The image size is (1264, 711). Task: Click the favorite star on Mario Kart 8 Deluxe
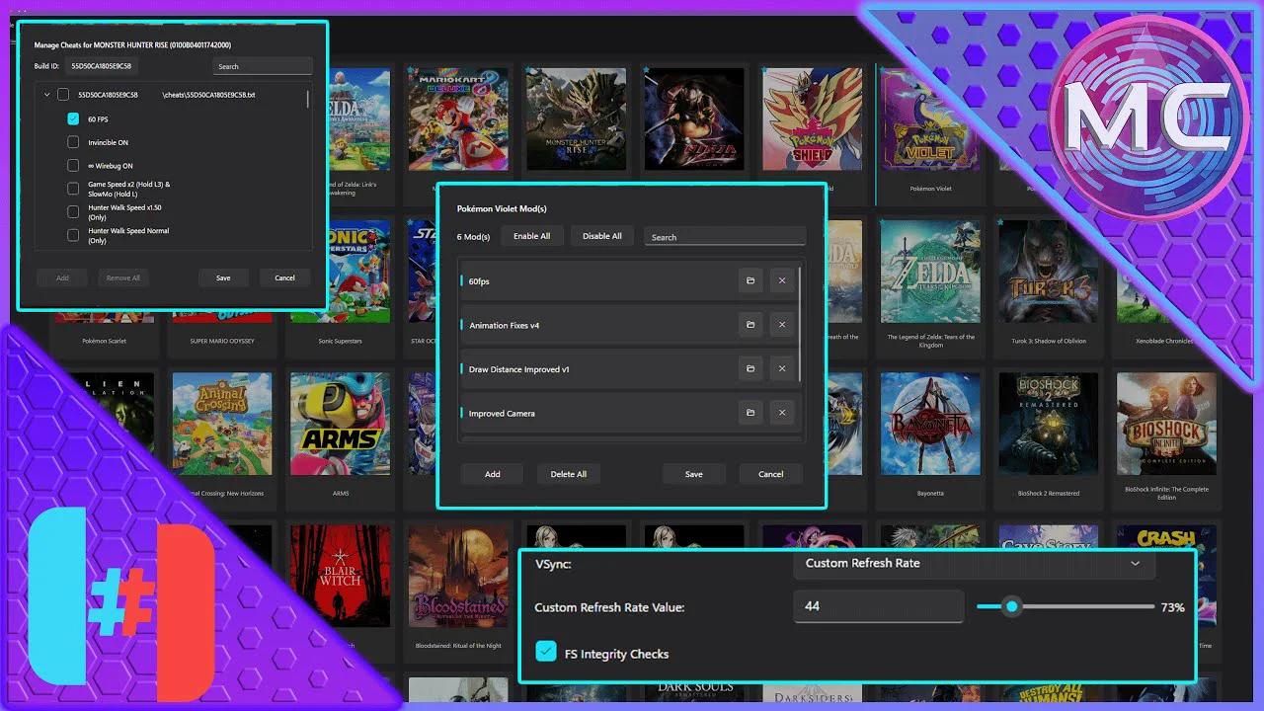click(x=411, y=67)
